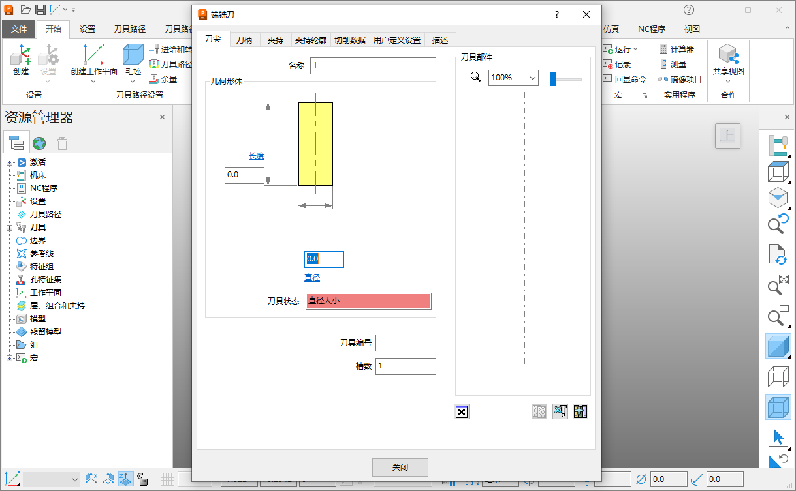The height and width of the screenshot is (491, 796).
Task: Toggle wireframe display in right toolbar
Action: [x=778, y=377]
